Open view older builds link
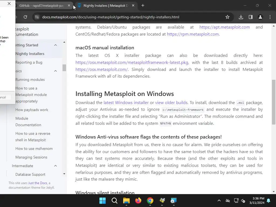This screenshot has width=276, height=207. [171, 102]
